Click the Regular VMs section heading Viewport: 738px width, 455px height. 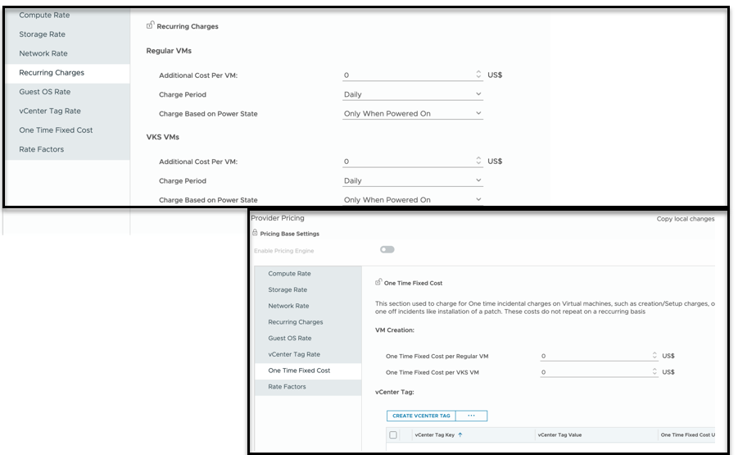pos(169,50)
